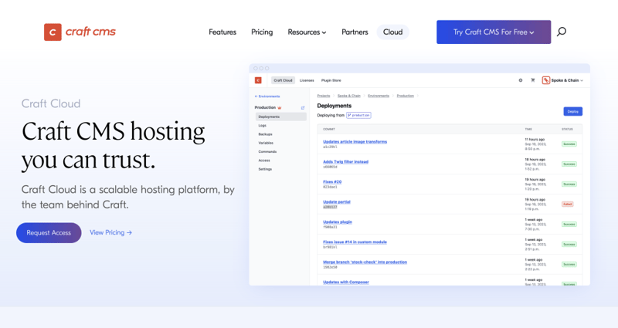This screenshot has height=328, width=618.
Task: Click the Craft CMS logo
Action: (x=80, y=32)
